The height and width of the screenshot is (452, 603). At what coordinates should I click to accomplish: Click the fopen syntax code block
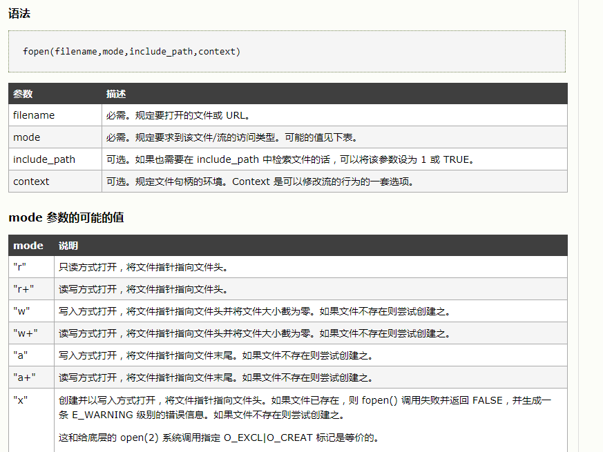(131, 52)
